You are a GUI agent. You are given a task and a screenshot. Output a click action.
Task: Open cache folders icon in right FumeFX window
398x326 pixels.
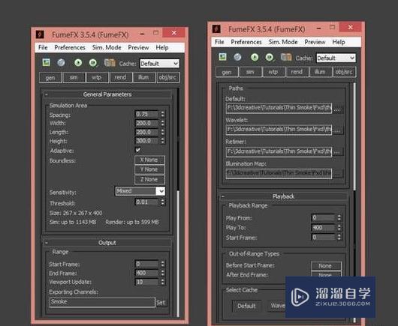(286, 57)
